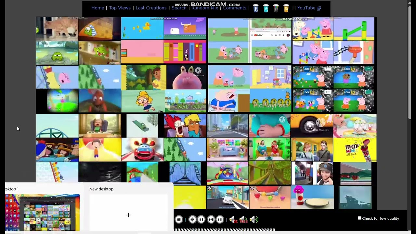Viewport: 416px width, 234px height.
Task: Click the yellow car wheel video tile
Action: point(312,125)
